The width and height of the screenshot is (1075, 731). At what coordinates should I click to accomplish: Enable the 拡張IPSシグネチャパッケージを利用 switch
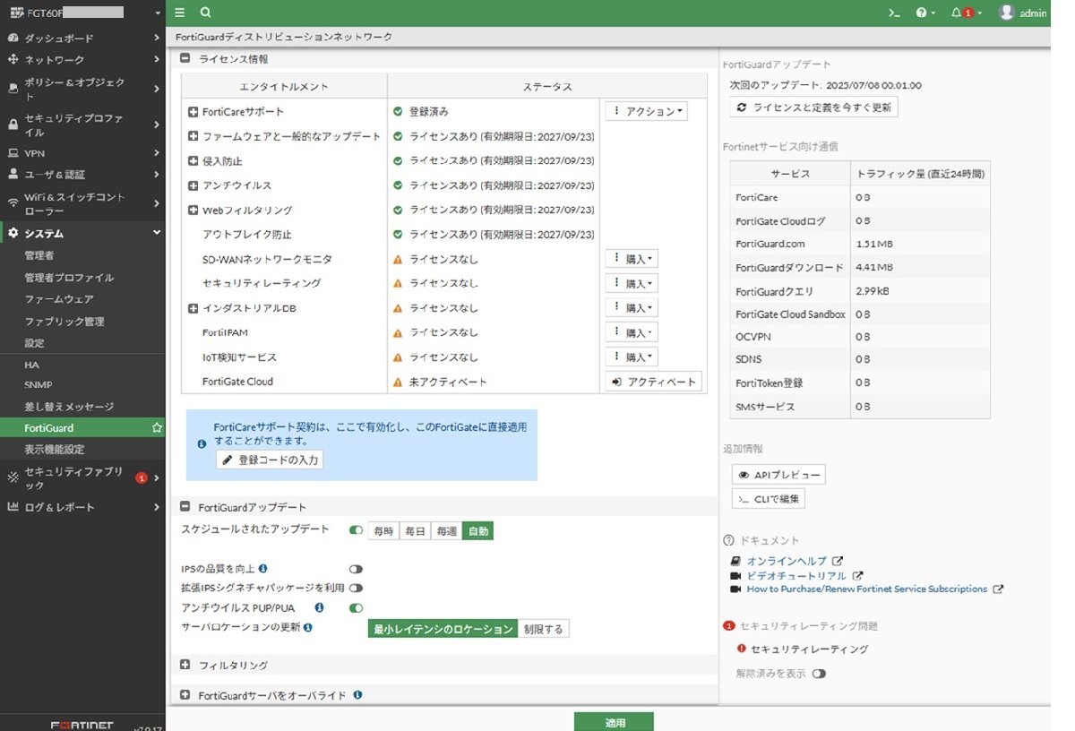(x=356, y=588)
